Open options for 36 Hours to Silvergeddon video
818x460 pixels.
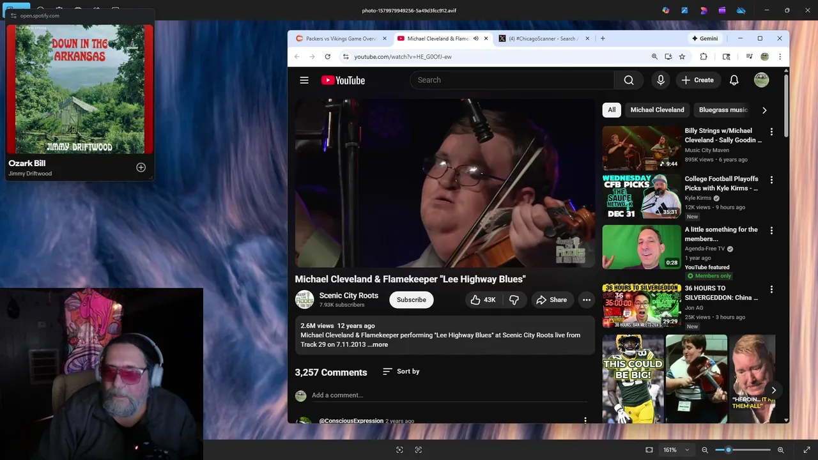coord(771,289)
